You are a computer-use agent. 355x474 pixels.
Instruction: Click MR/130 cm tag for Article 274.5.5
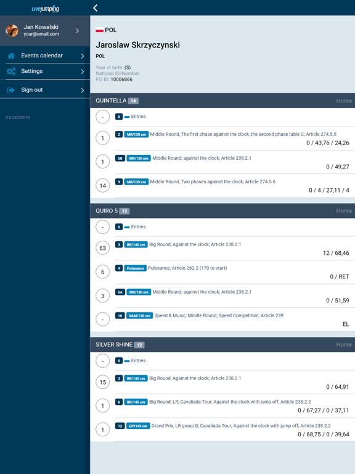coord(136,134)
